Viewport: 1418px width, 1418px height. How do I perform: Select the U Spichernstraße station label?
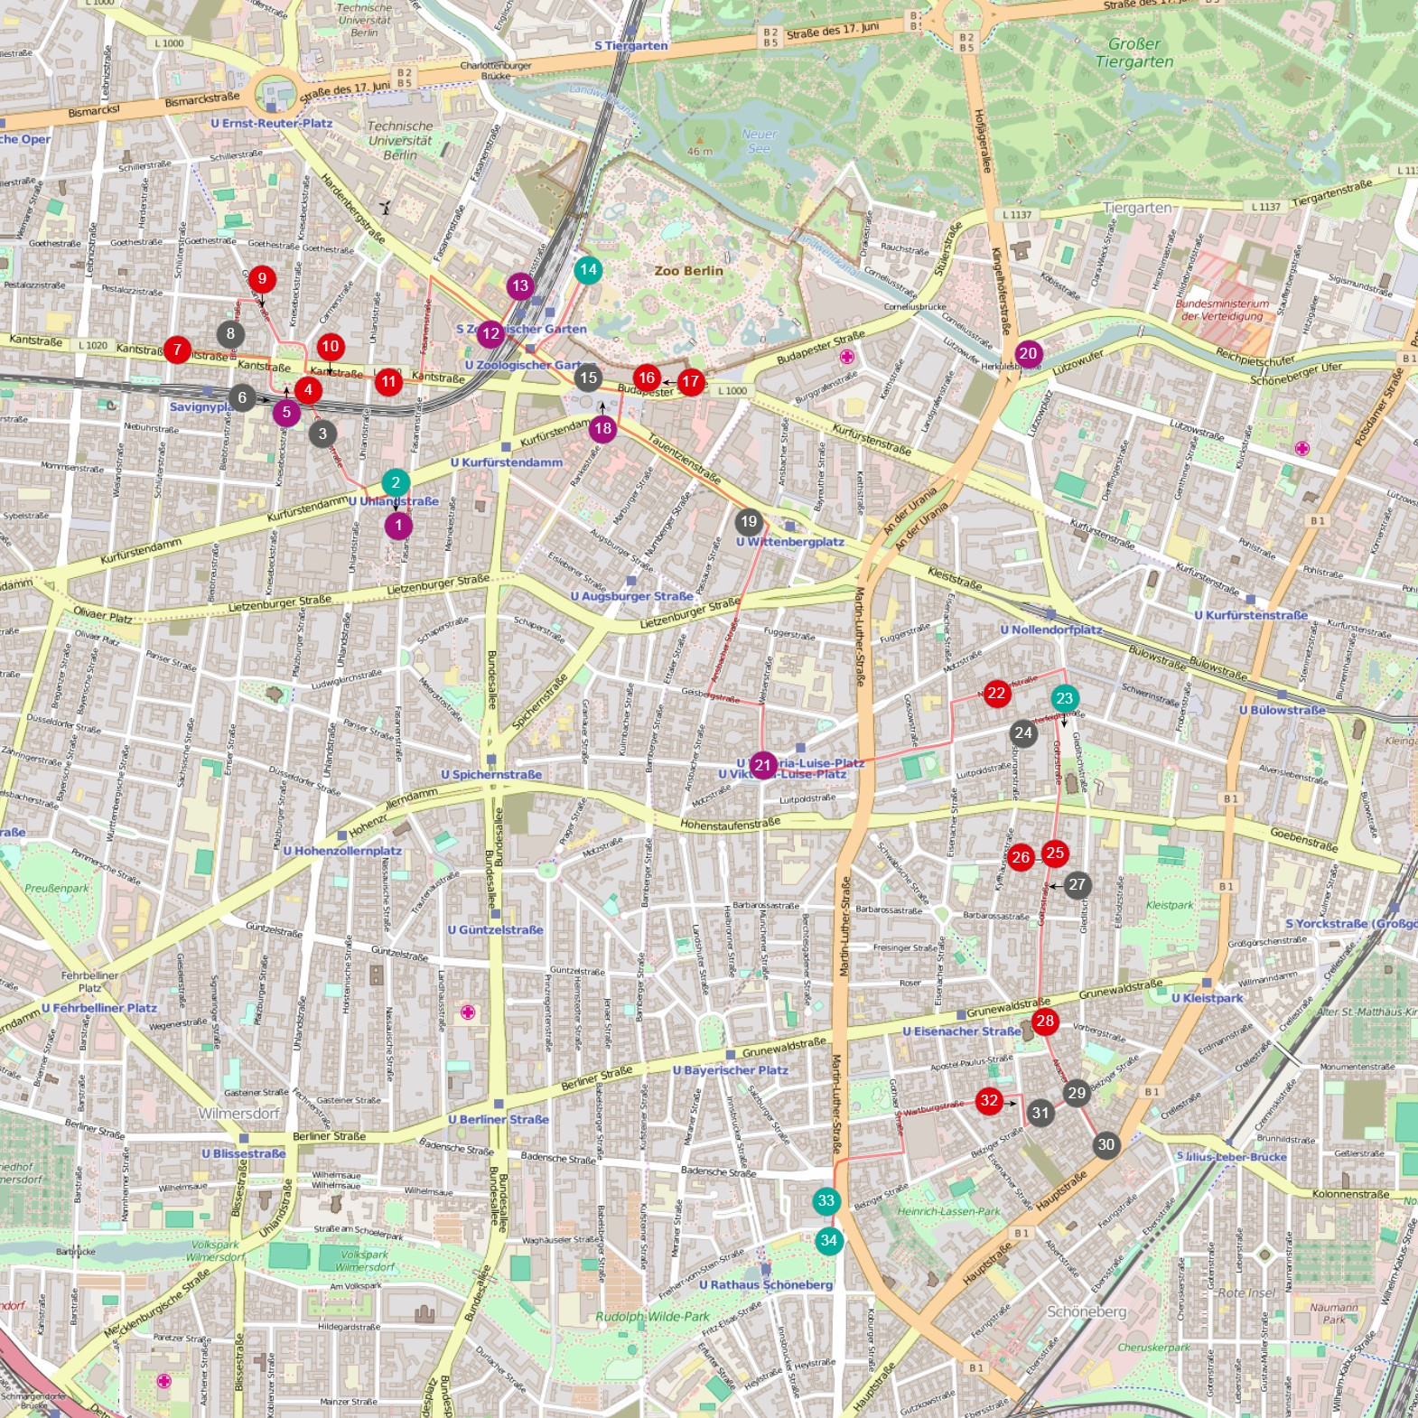click(x=491, y=776)
